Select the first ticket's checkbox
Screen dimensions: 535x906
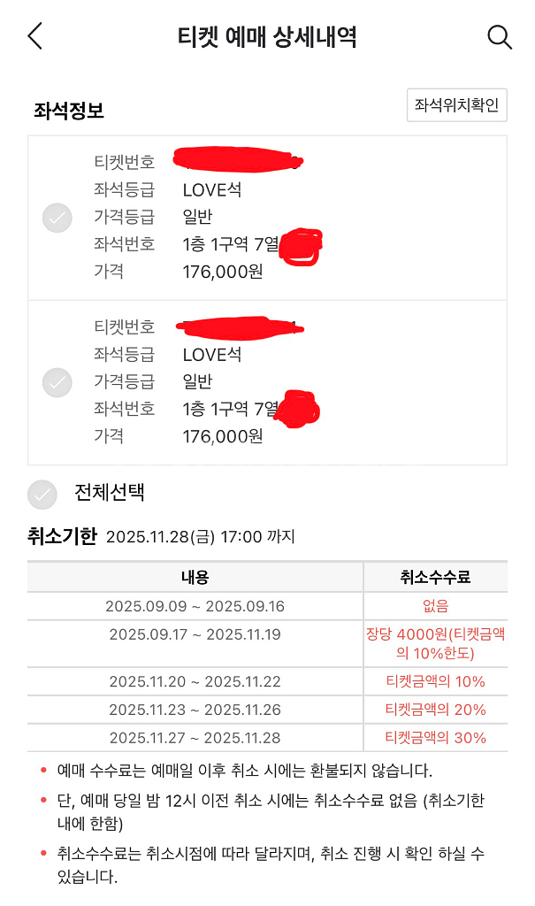click(x=57, y=218)
